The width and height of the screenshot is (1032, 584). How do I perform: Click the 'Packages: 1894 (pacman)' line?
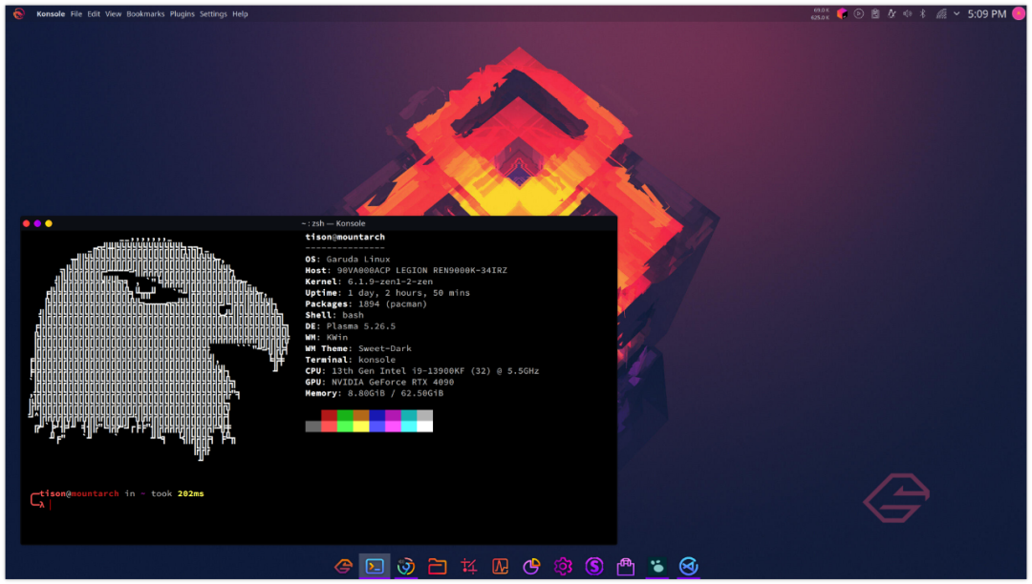click(x=366, y=304)
